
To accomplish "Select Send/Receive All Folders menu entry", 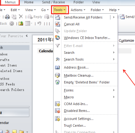I will (x=85, y=17).
